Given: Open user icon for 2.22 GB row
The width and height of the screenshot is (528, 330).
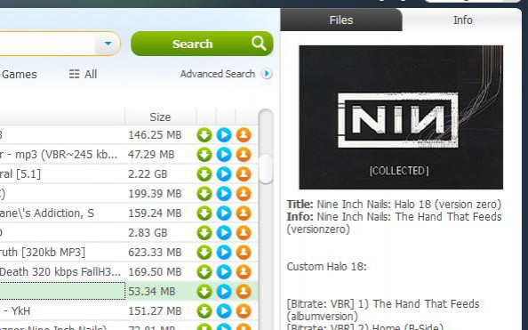Looking at the screenshot, I should 244,174.
